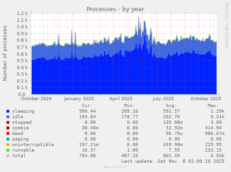This screenshot has height=172, width=231.
Task: Click sleeping average value 591.57
Action: (x=172, y=111)
